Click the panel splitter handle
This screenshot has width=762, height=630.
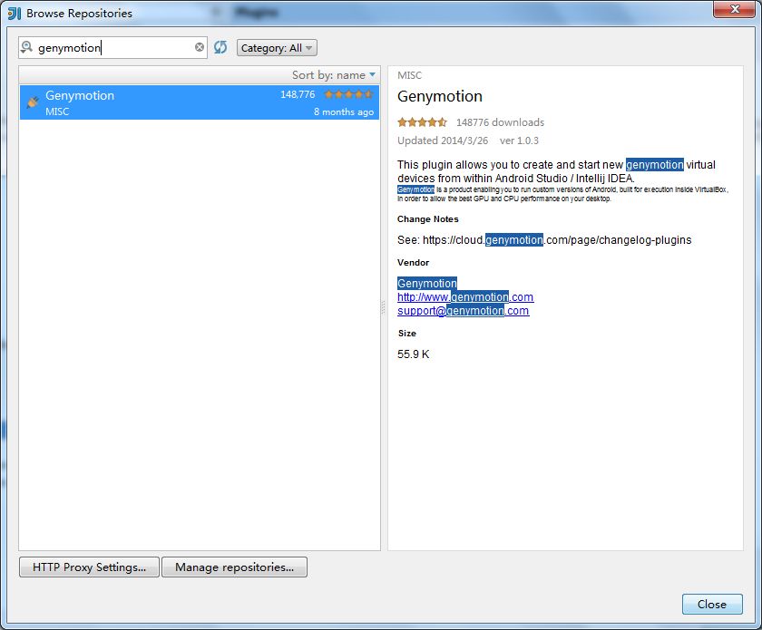[384, 307]
